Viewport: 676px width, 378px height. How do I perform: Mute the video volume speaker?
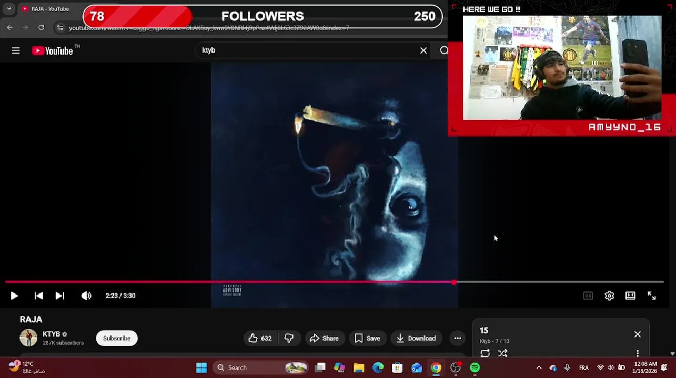point(86,296)
